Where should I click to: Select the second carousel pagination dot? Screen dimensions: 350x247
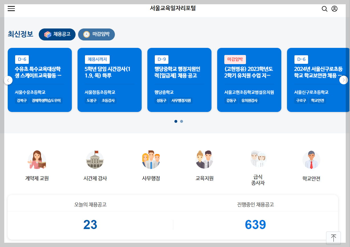pyautogui.click(x=182, y=121)
